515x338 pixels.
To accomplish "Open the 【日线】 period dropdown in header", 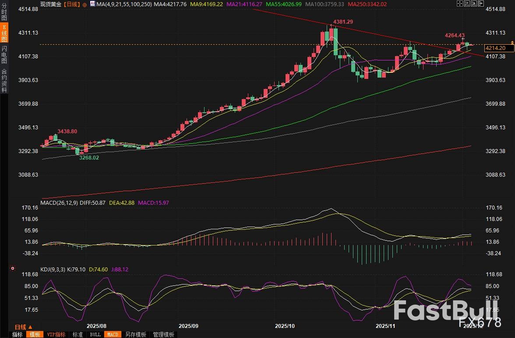I will [x=72, y=4].
